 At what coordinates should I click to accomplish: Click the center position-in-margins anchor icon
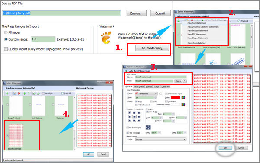[134, 117]
